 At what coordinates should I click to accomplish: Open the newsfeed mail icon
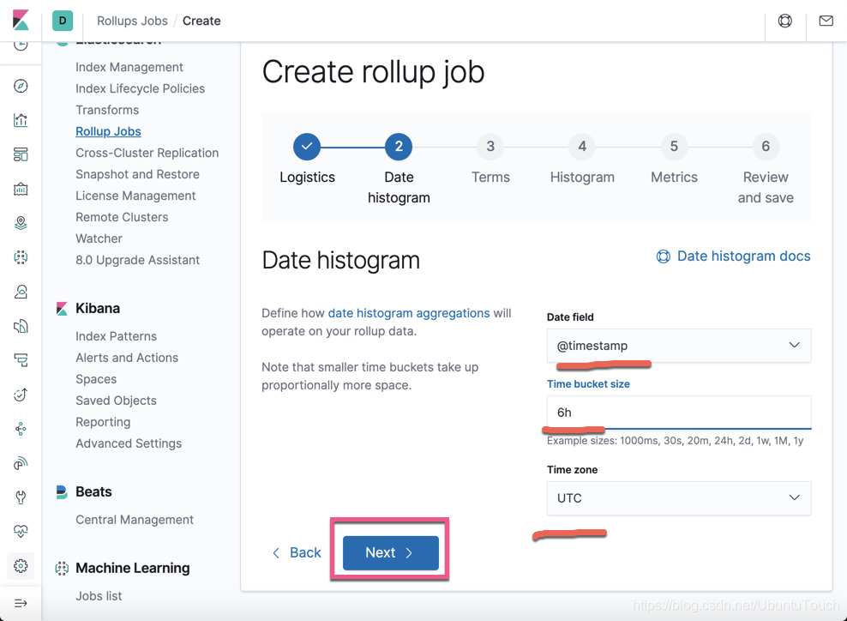point(826,21)
